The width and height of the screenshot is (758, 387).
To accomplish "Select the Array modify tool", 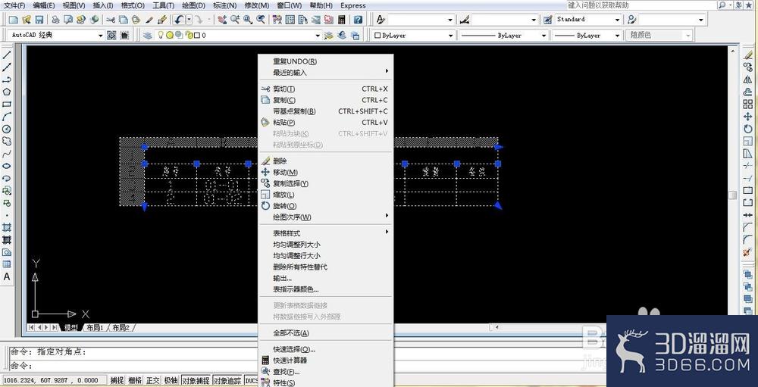I will click(x=748, y=105).
